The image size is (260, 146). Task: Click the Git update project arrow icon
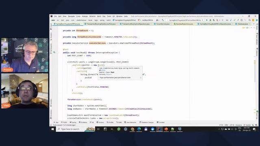(x=231, y=20)
